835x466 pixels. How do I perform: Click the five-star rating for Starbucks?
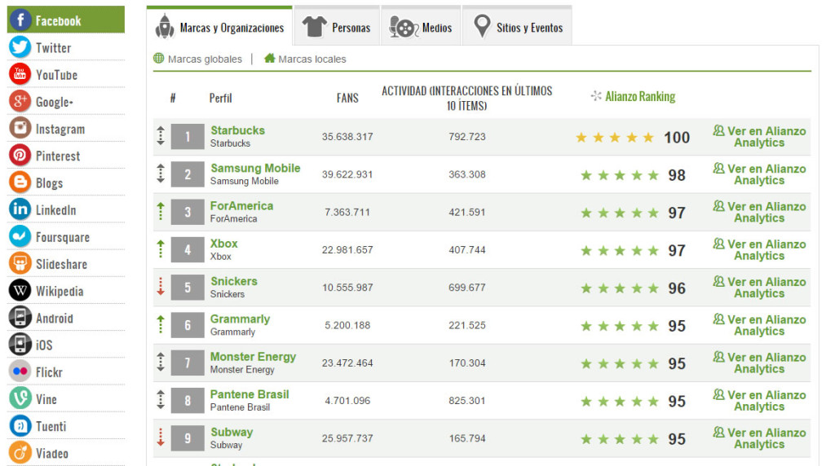(x=615, y=138)
